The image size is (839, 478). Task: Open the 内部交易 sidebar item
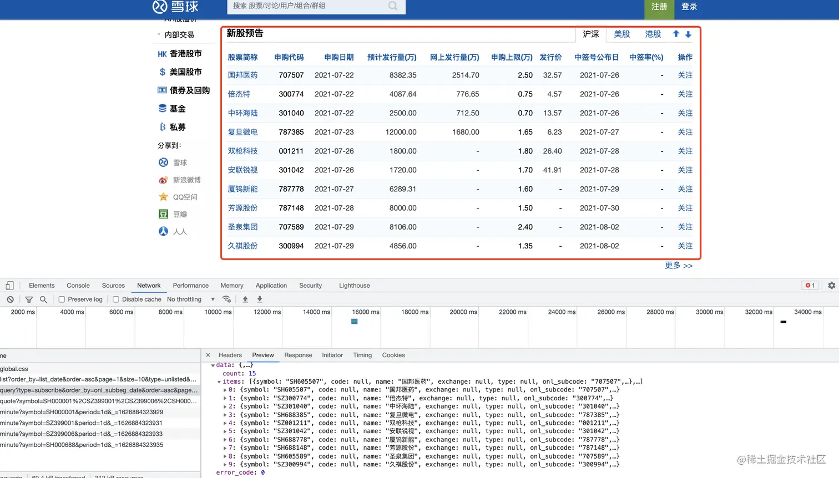[x=179, y=35]
